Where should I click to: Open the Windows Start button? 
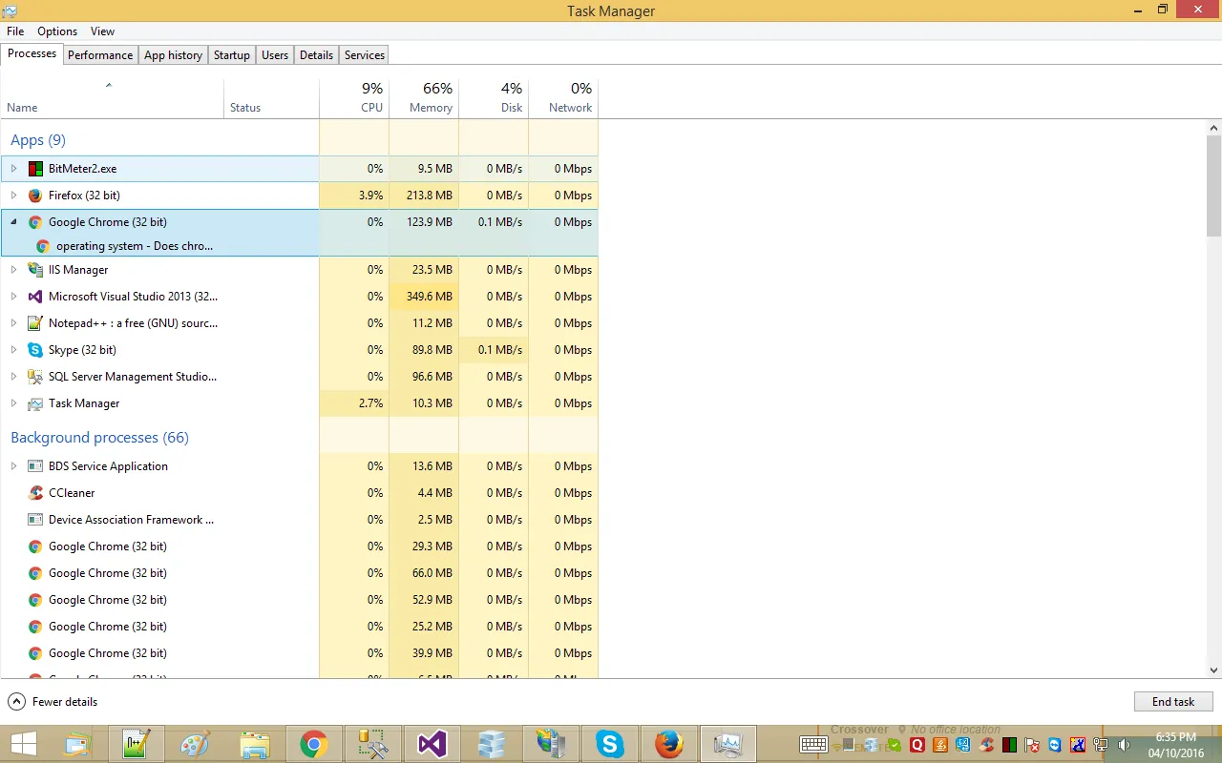coord(24,744)
